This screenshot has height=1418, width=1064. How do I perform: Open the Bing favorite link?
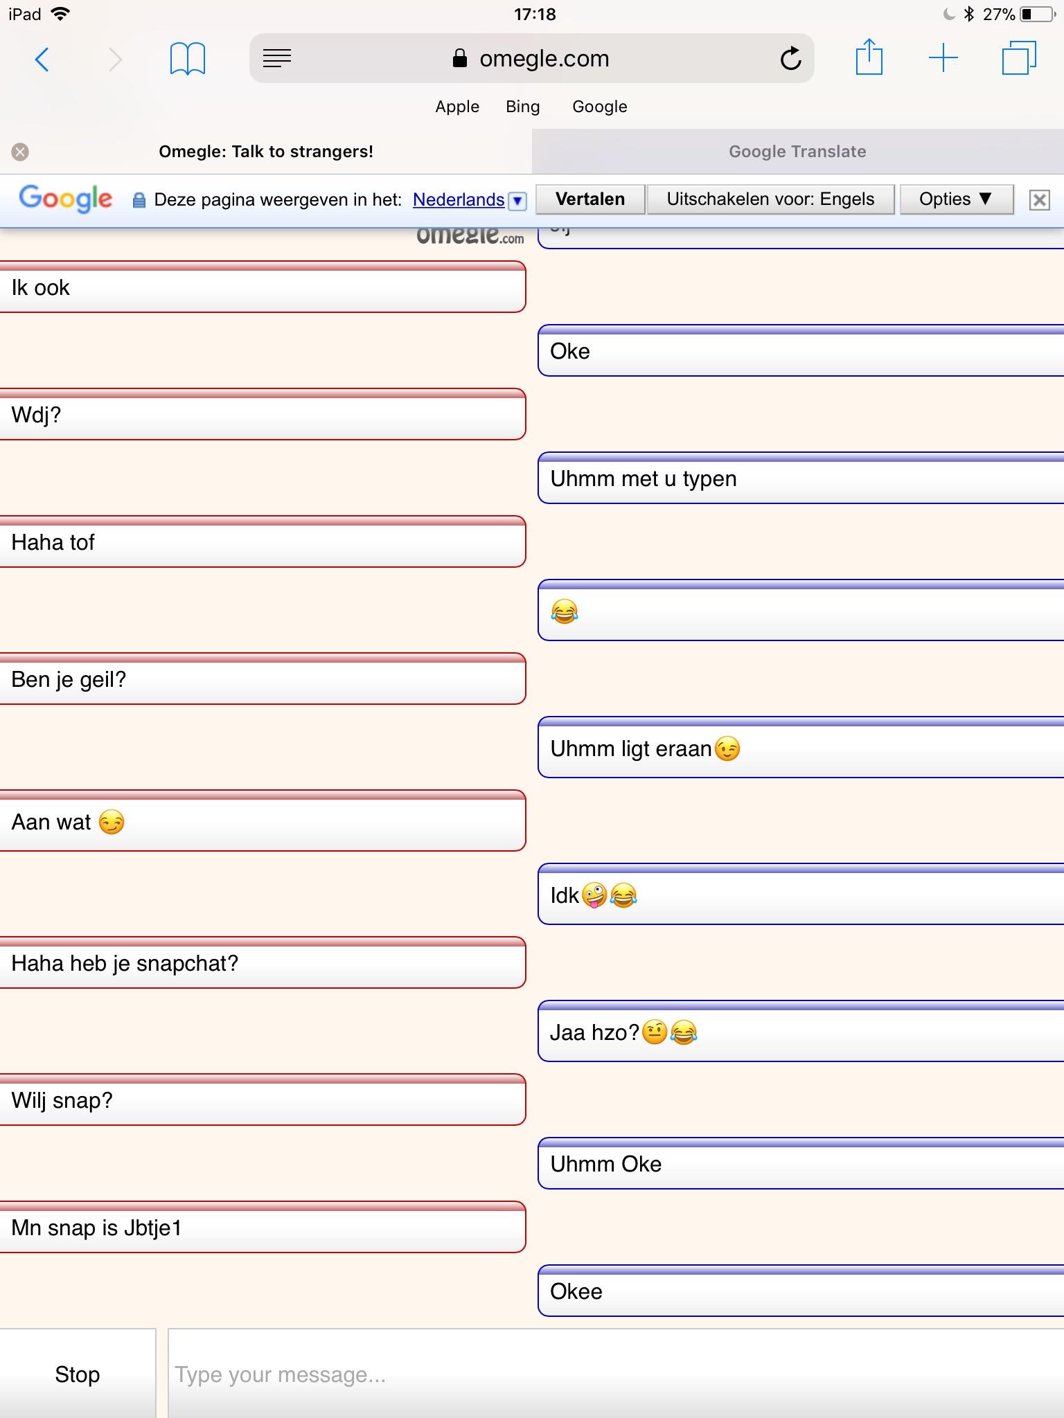pyautogui.click(x=522, y=107)
